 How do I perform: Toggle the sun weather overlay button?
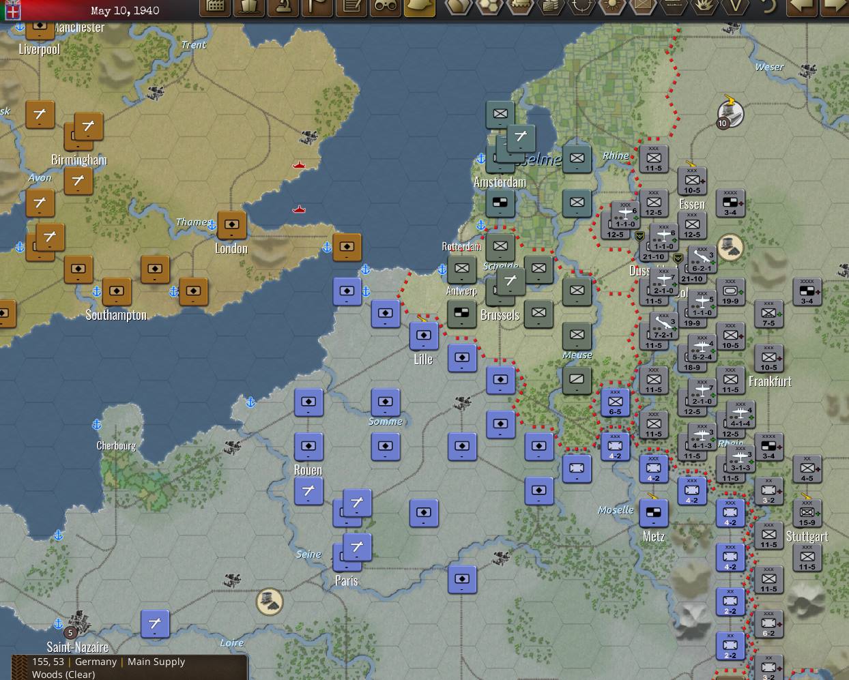click(612, 7)
